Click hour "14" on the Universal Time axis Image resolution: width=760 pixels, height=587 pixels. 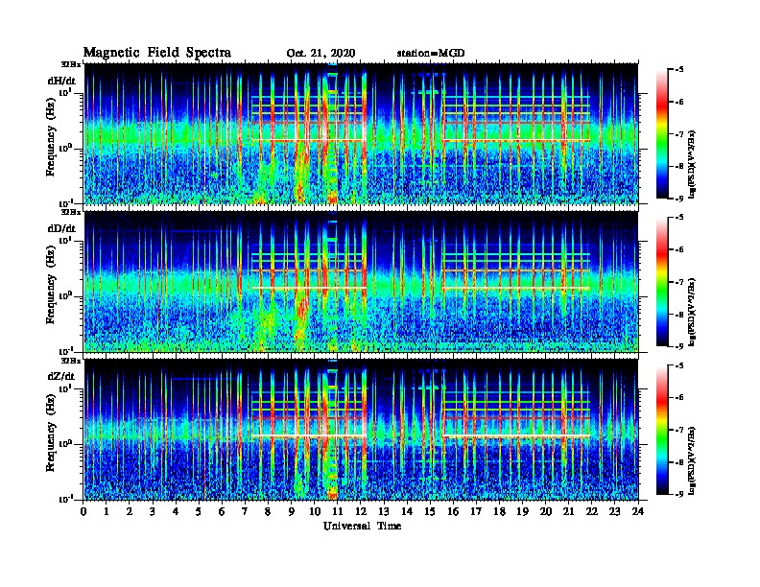pos(407,511)
